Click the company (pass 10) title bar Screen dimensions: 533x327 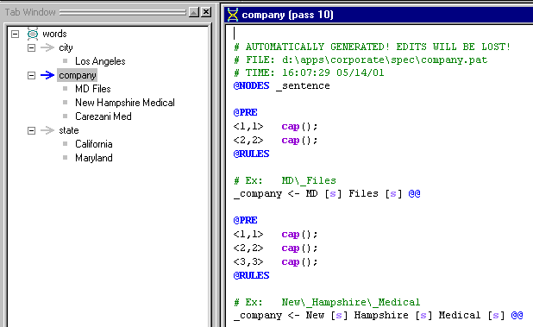379,15
